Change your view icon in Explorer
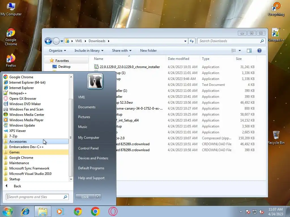The width and height of the screenshot is (290, 217). pyautogui.click(x=234, y=51)
